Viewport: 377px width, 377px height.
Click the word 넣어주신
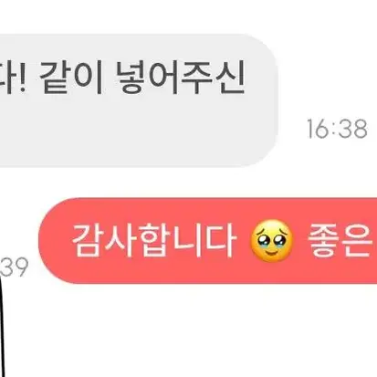click(x=180, y=77)
